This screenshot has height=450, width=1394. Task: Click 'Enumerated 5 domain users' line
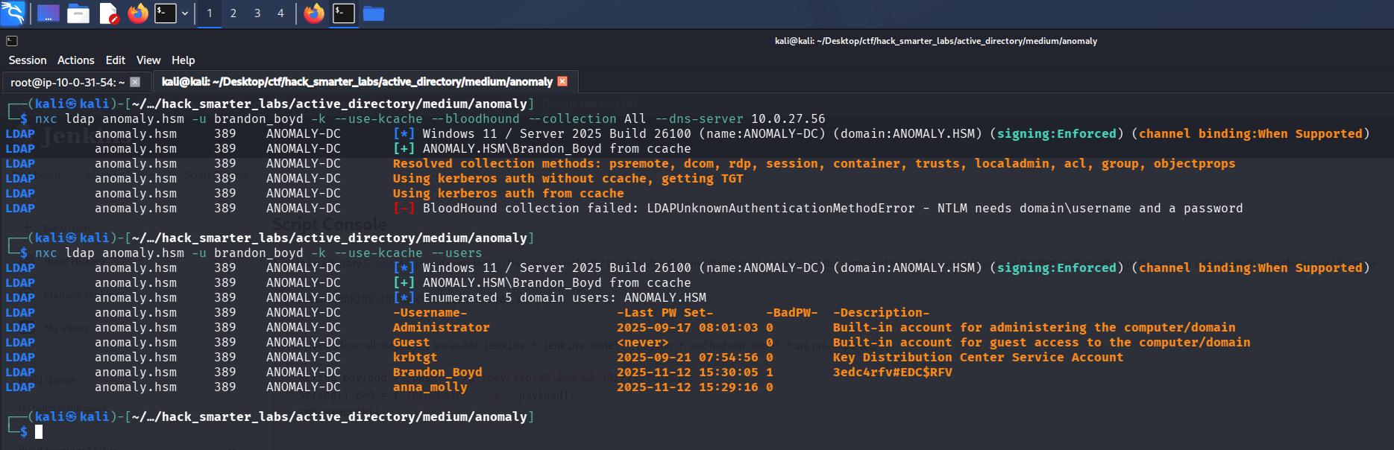(x=550, y=297)
